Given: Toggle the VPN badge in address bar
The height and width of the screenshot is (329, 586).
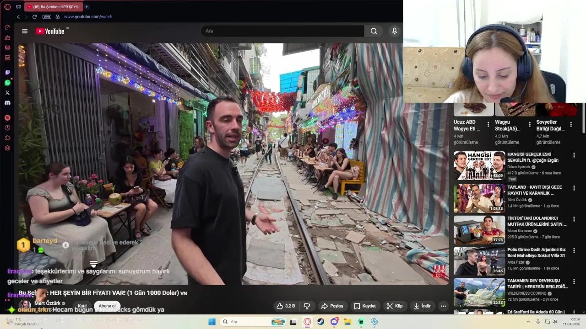Looking at the screenshot, I should coord(47,17).
